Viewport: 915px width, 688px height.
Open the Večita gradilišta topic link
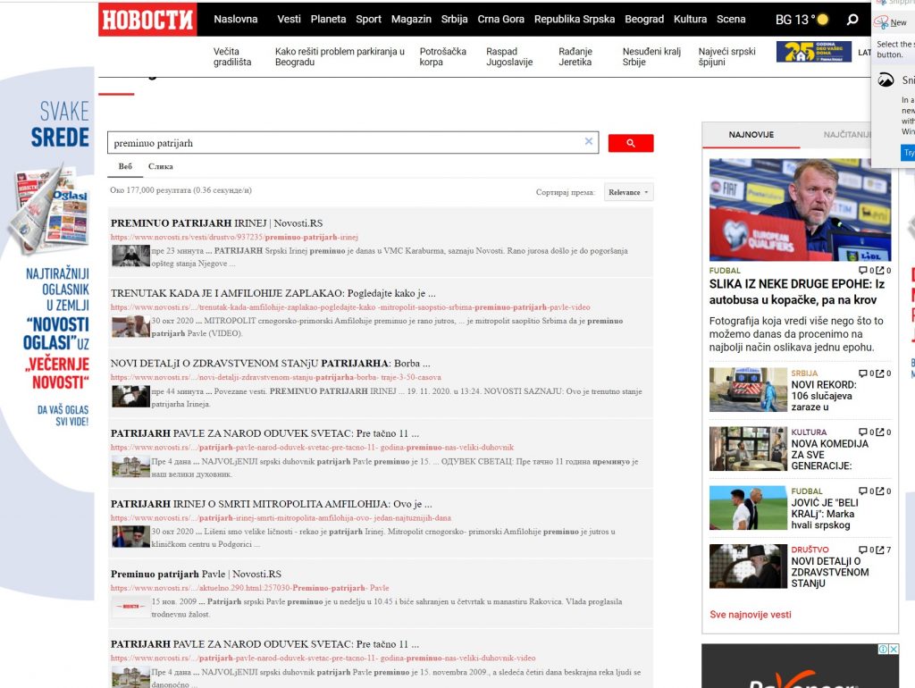(232, 56)
